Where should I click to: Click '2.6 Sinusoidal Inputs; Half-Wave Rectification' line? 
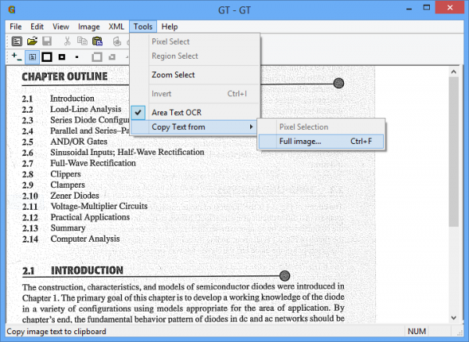tap(113, 153)
